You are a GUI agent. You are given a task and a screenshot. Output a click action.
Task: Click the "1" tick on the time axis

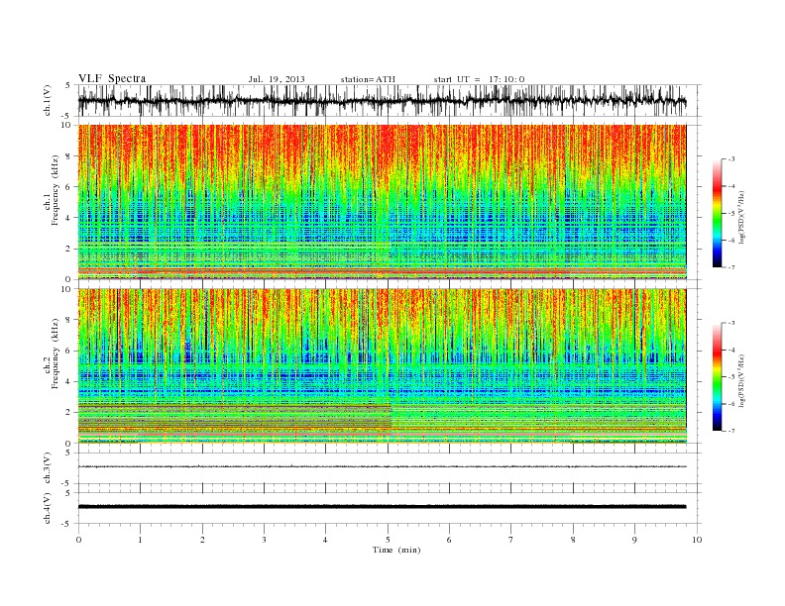coord(140,540)
